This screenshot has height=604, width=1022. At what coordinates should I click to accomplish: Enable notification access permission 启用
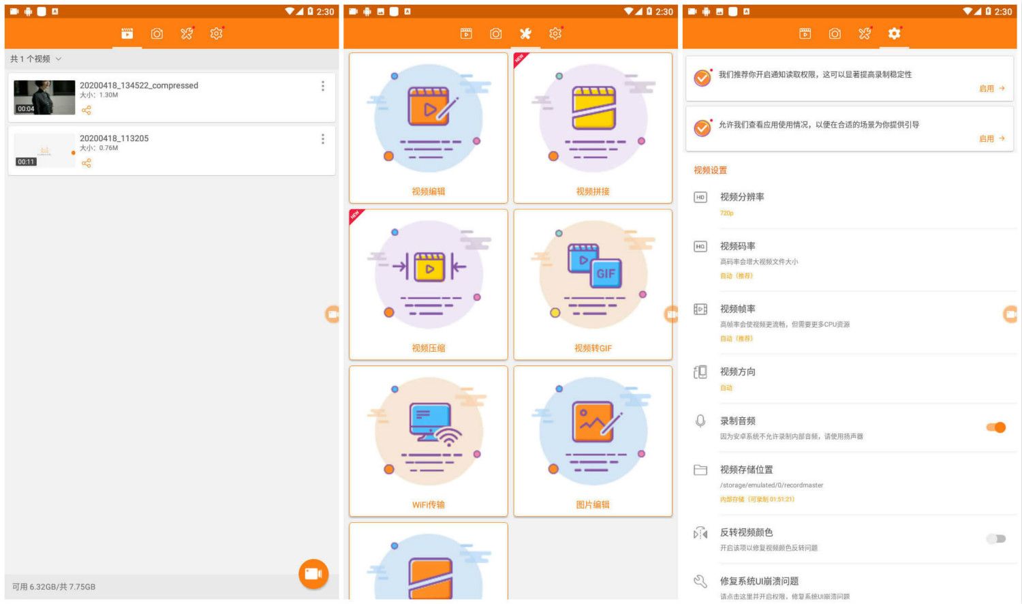tap(991, 89)
